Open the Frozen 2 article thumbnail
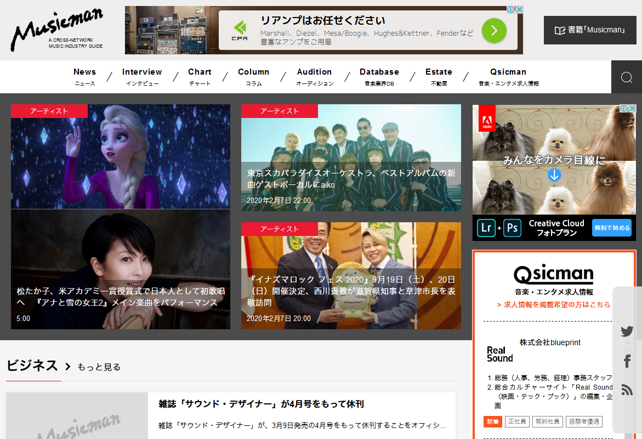Viewport: 642px width, 439px height. click(121, 156)
